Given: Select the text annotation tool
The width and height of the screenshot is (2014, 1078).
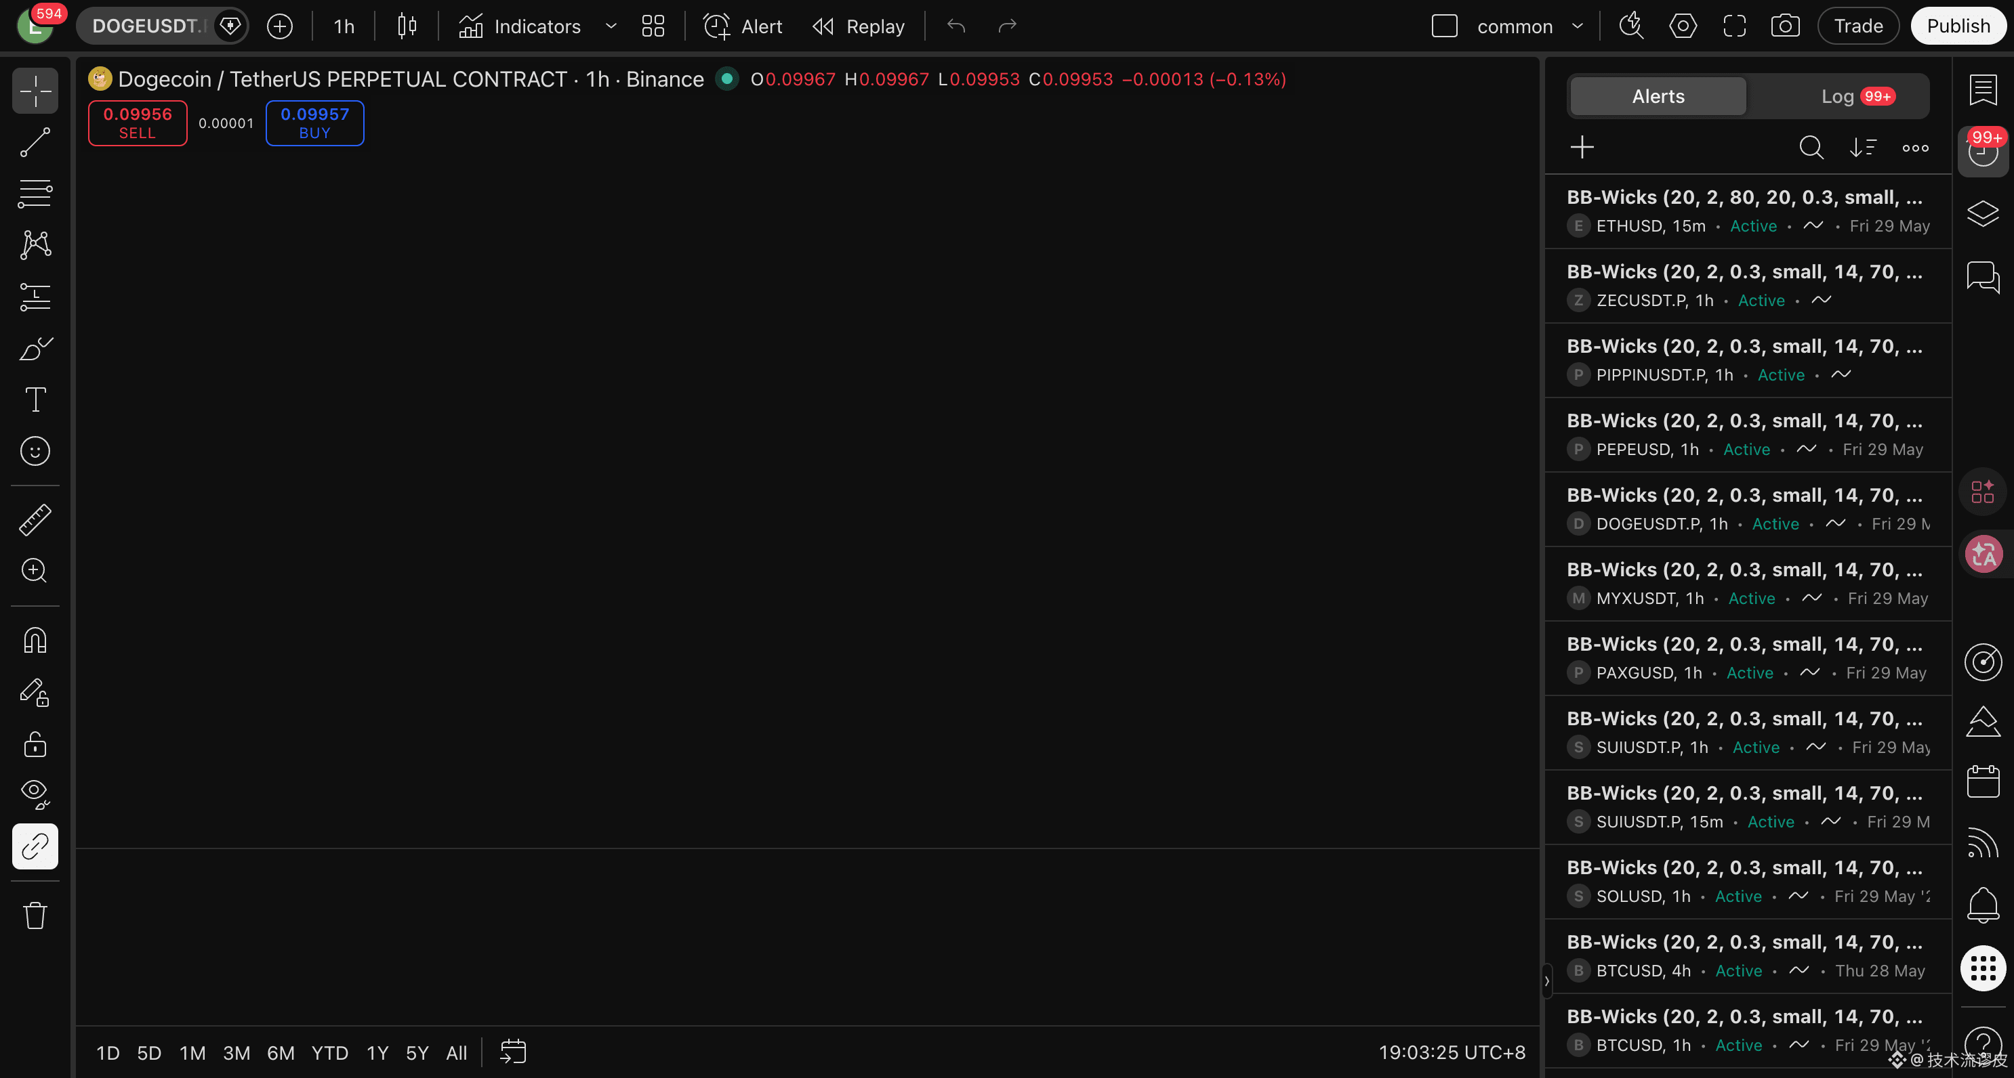Looking at the screenshot, I should click(35, 400).
